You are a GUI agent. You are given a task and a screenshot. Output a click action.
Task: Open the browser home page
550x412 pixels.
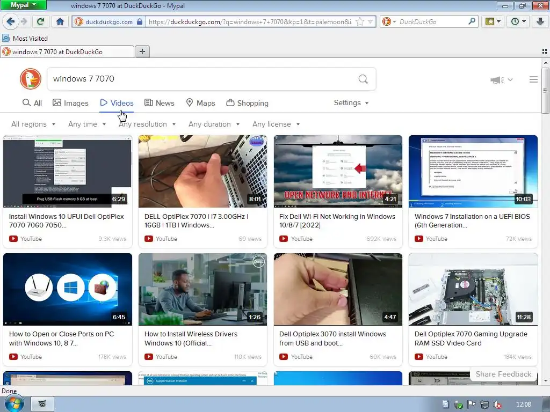click(60, 21)
